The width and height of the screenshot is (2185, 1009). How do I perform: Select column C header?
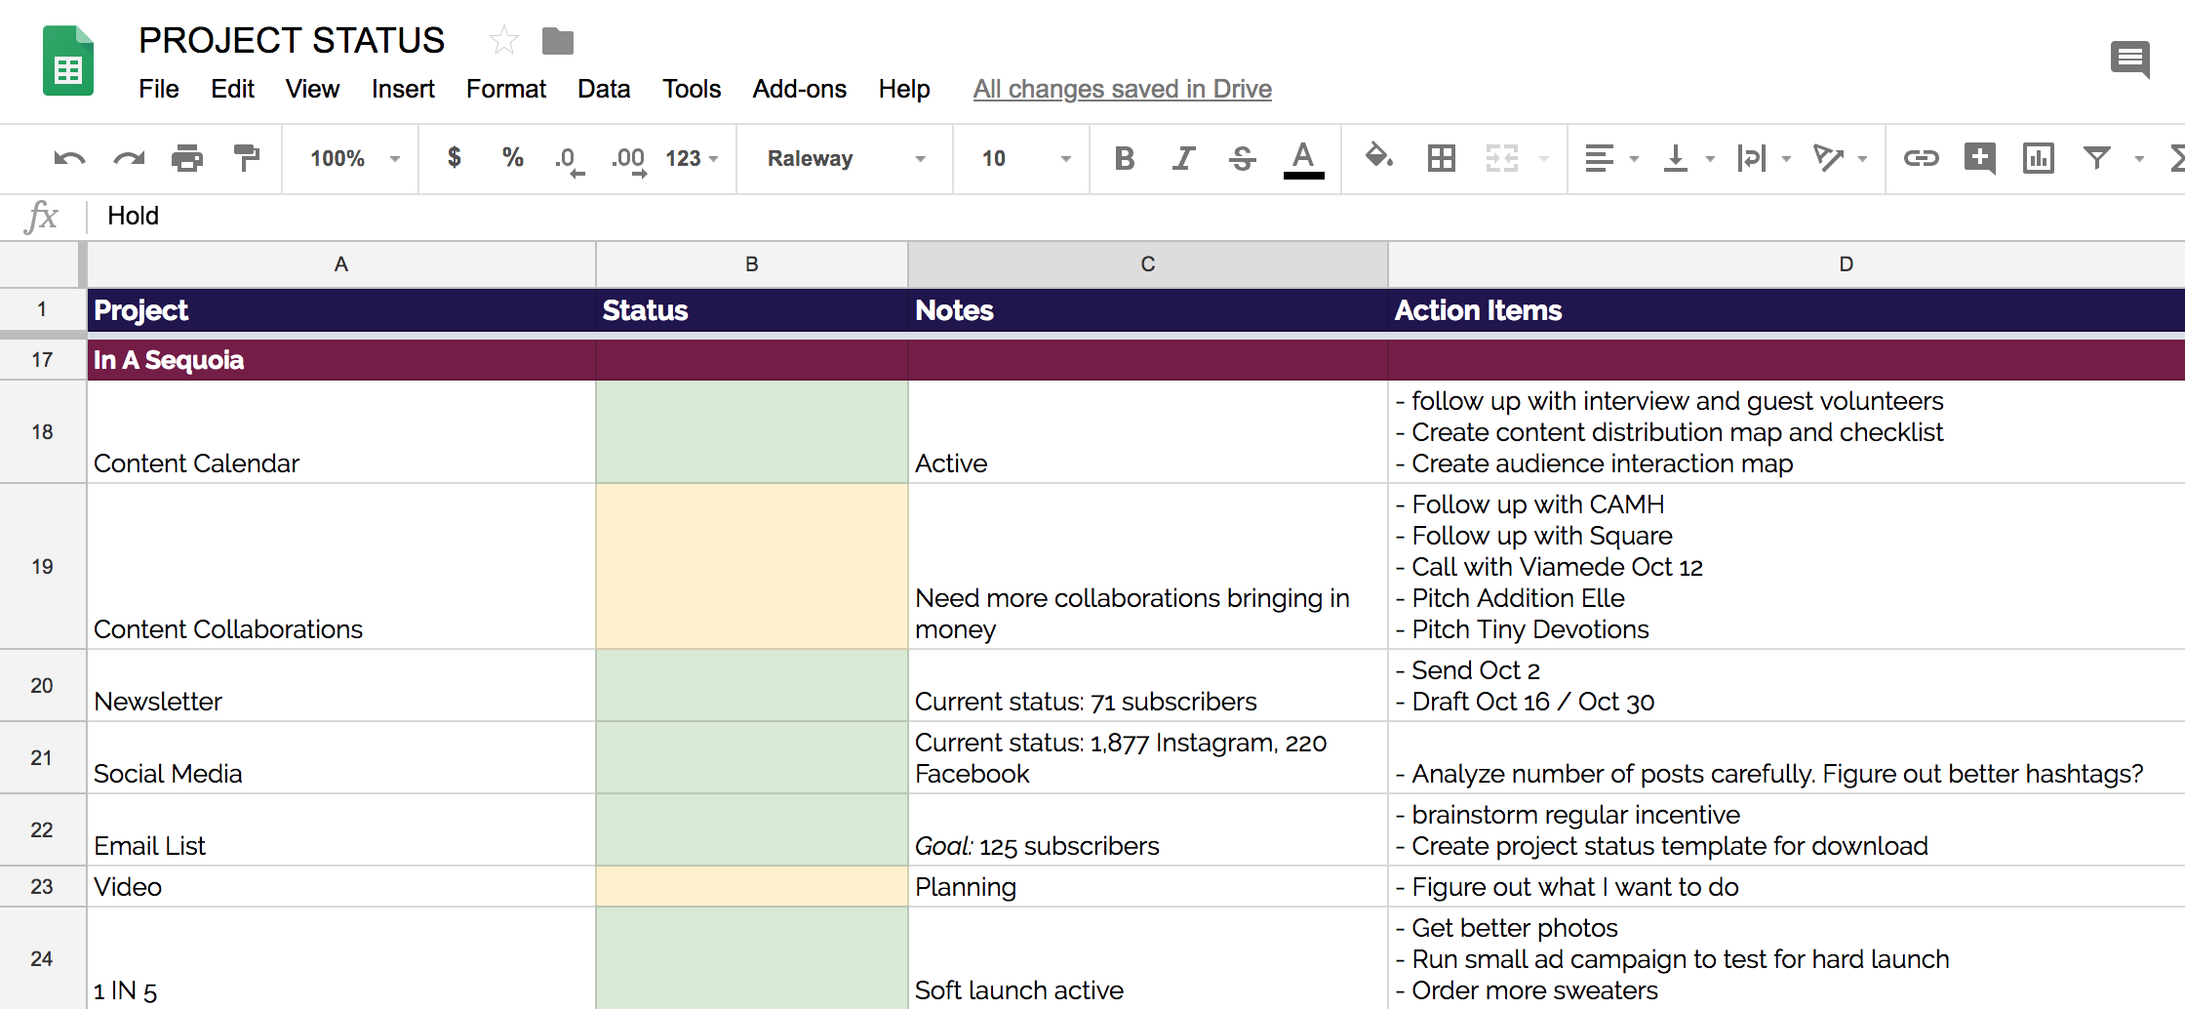click(1148, 264)
